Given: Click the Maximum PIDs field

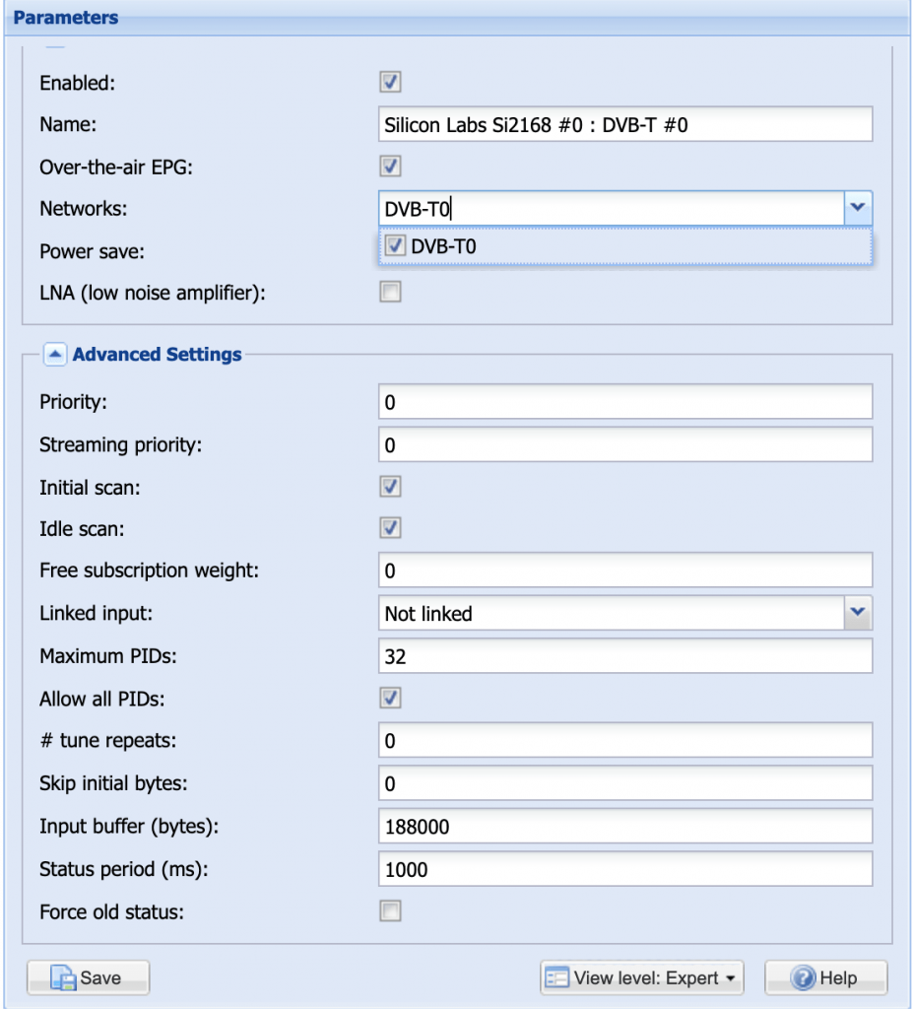Looking at the screenshot, I should [x=625, y=656].
